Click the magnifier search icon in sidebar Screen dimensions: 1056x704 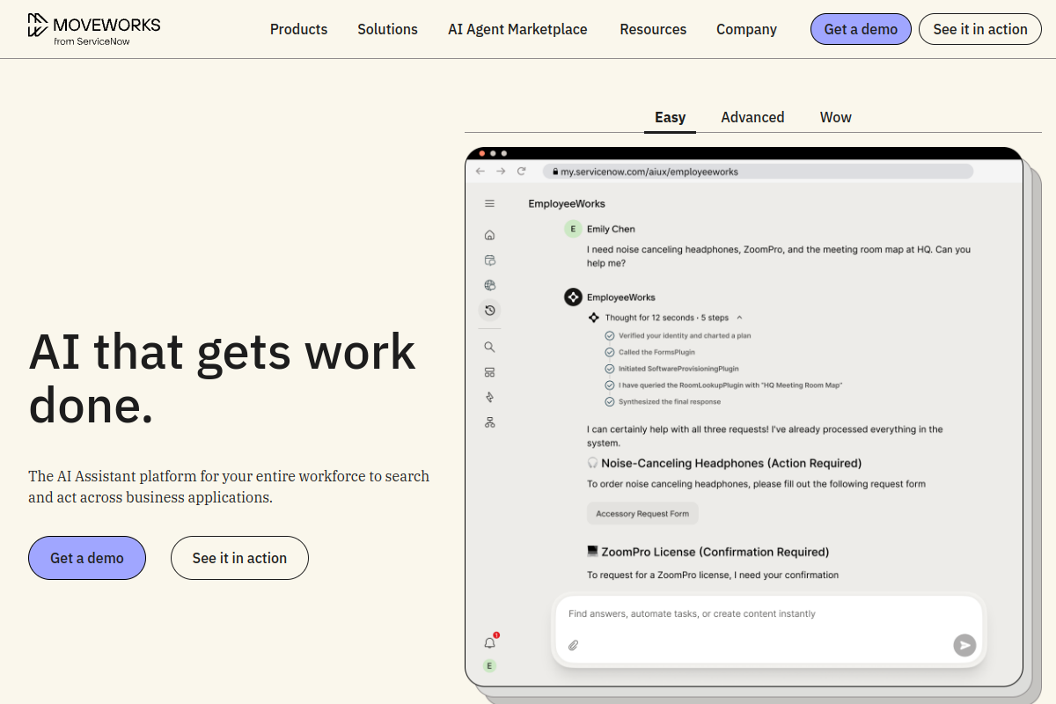tap(490, 348)
